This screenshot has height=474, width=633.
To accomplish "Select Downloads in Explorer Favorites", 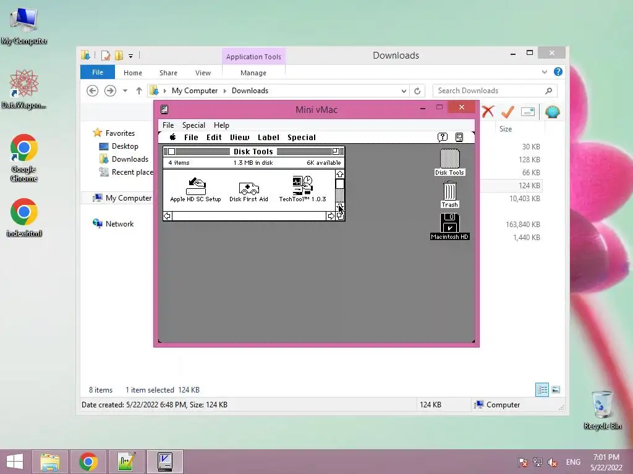I will [124, 159].
